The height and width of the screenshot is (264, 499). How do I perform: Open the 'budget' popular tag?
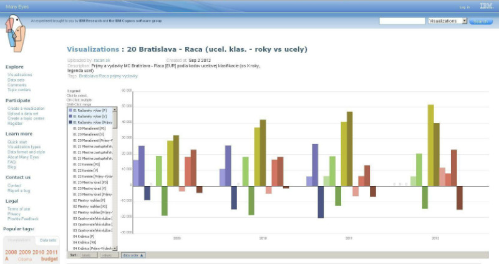[49, 258]
